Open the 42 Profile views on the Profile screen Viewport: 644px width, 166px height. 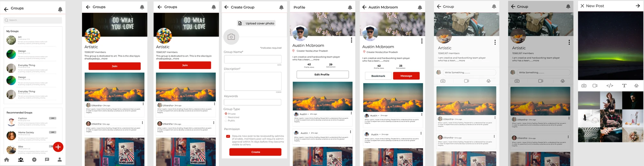pyautogui.click(x=309, y=65)
